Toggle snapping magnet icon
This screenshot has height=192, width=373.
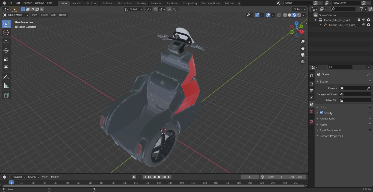(x=156, y=9)
